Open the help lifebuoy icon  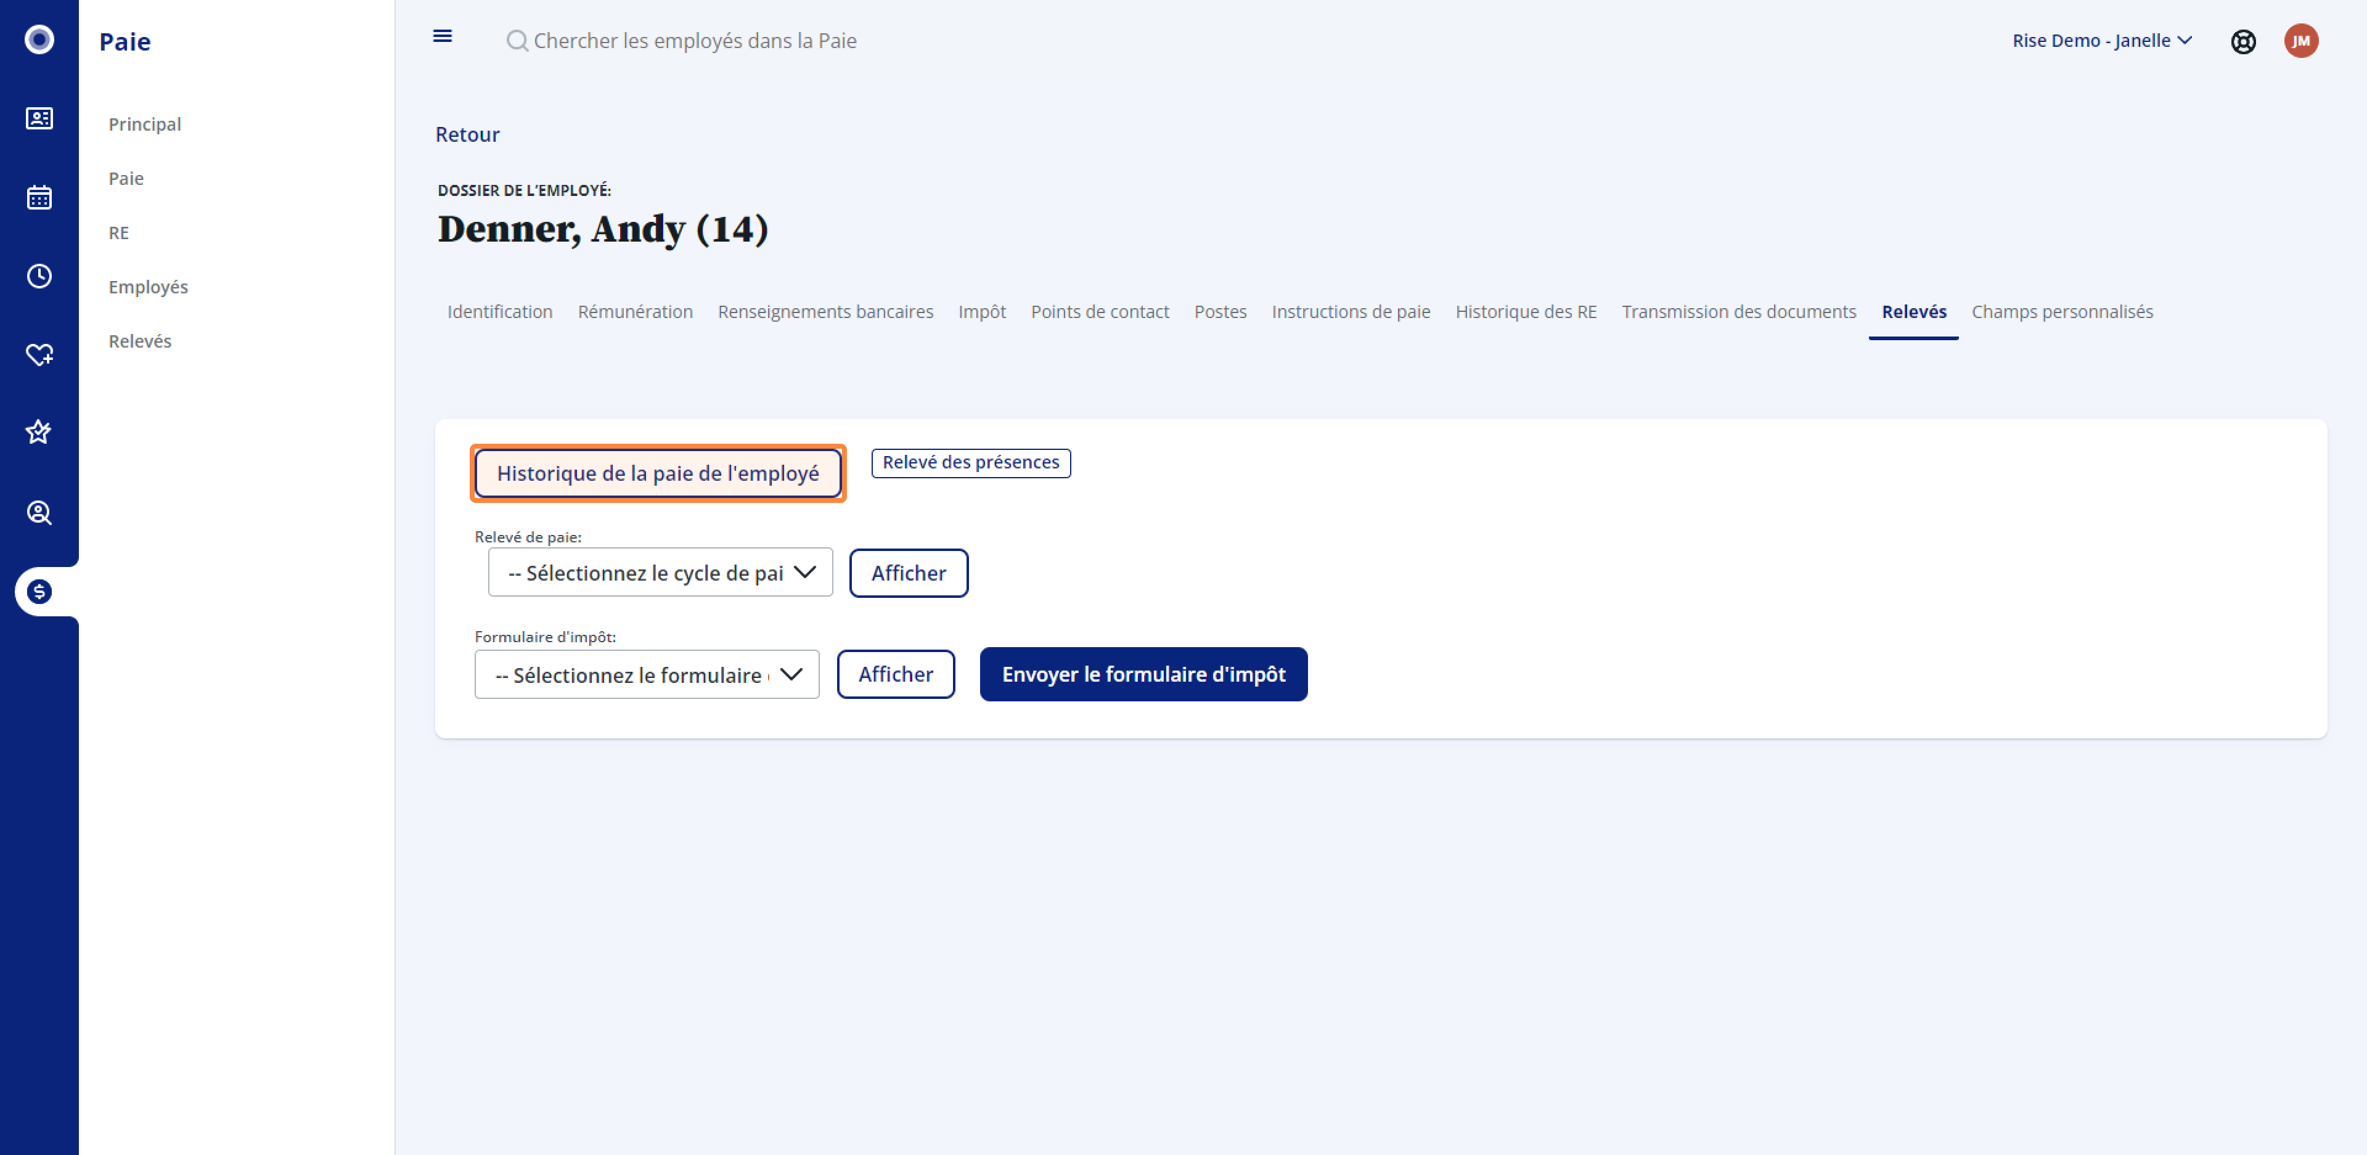click(x=2243, y=41)
